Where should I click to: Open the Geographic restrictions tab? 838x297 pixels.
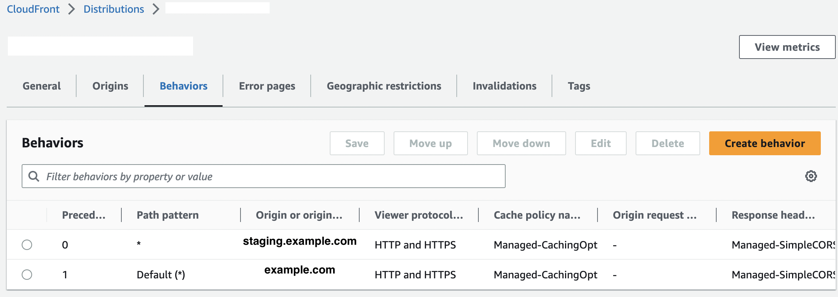click(x=384, y=86)
